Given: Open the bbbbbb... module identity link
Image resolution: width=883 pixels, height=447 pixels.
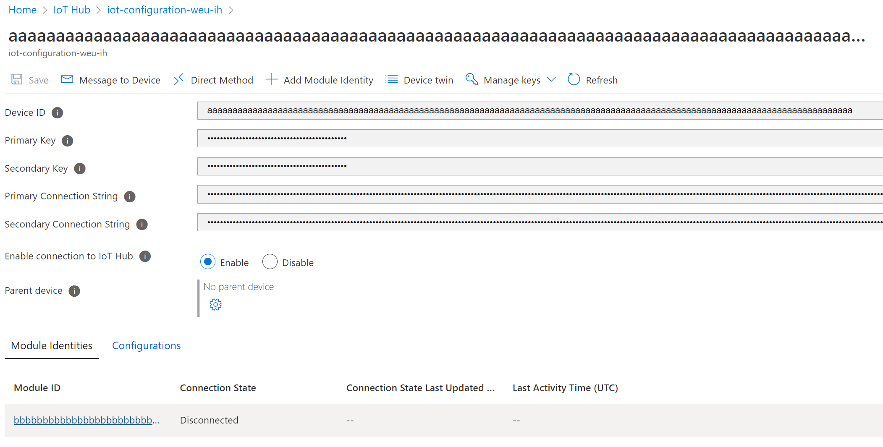Looking at the screenshot, I should click(x=86, y=420).
